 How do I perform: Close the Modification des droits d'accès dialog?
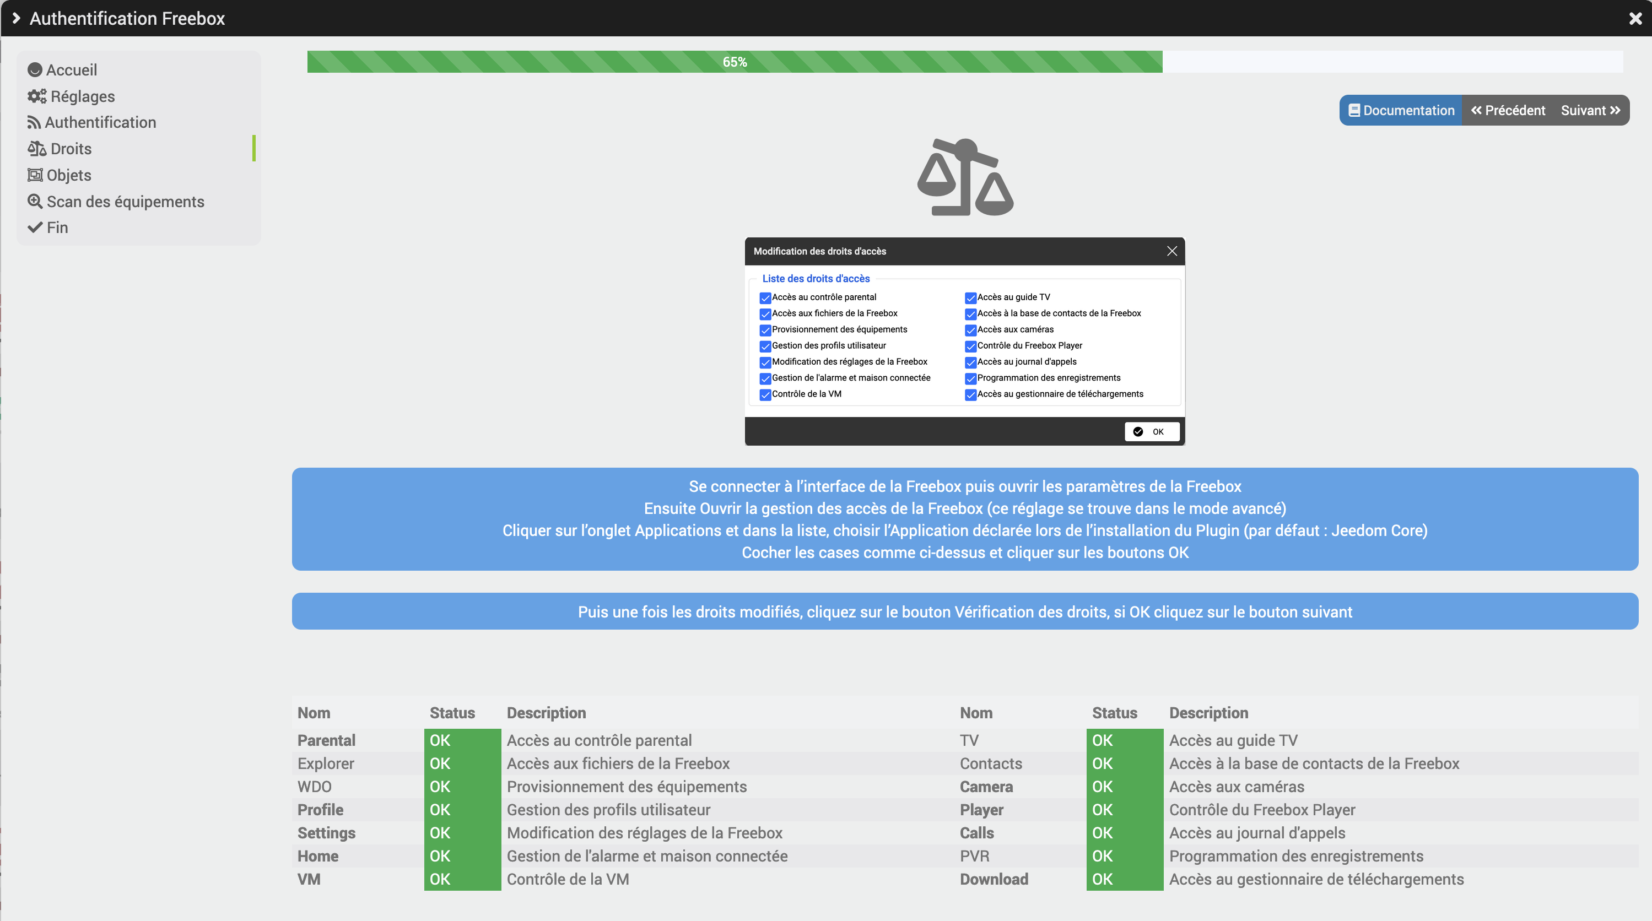click(1171, 251)
